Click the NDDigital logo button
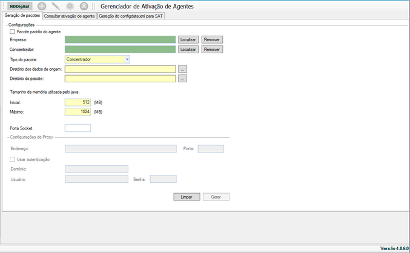Screen dimensions: 410x253 (19, 6)
